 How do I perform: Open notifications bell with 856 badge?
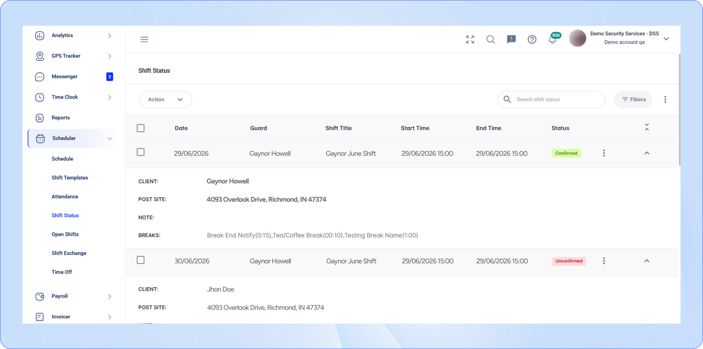coord(553,39)
